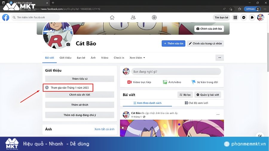Click Tham gia vào Tháng 1 năm 2023 text
The image size is (269, 151).
(x=70, y=88)
